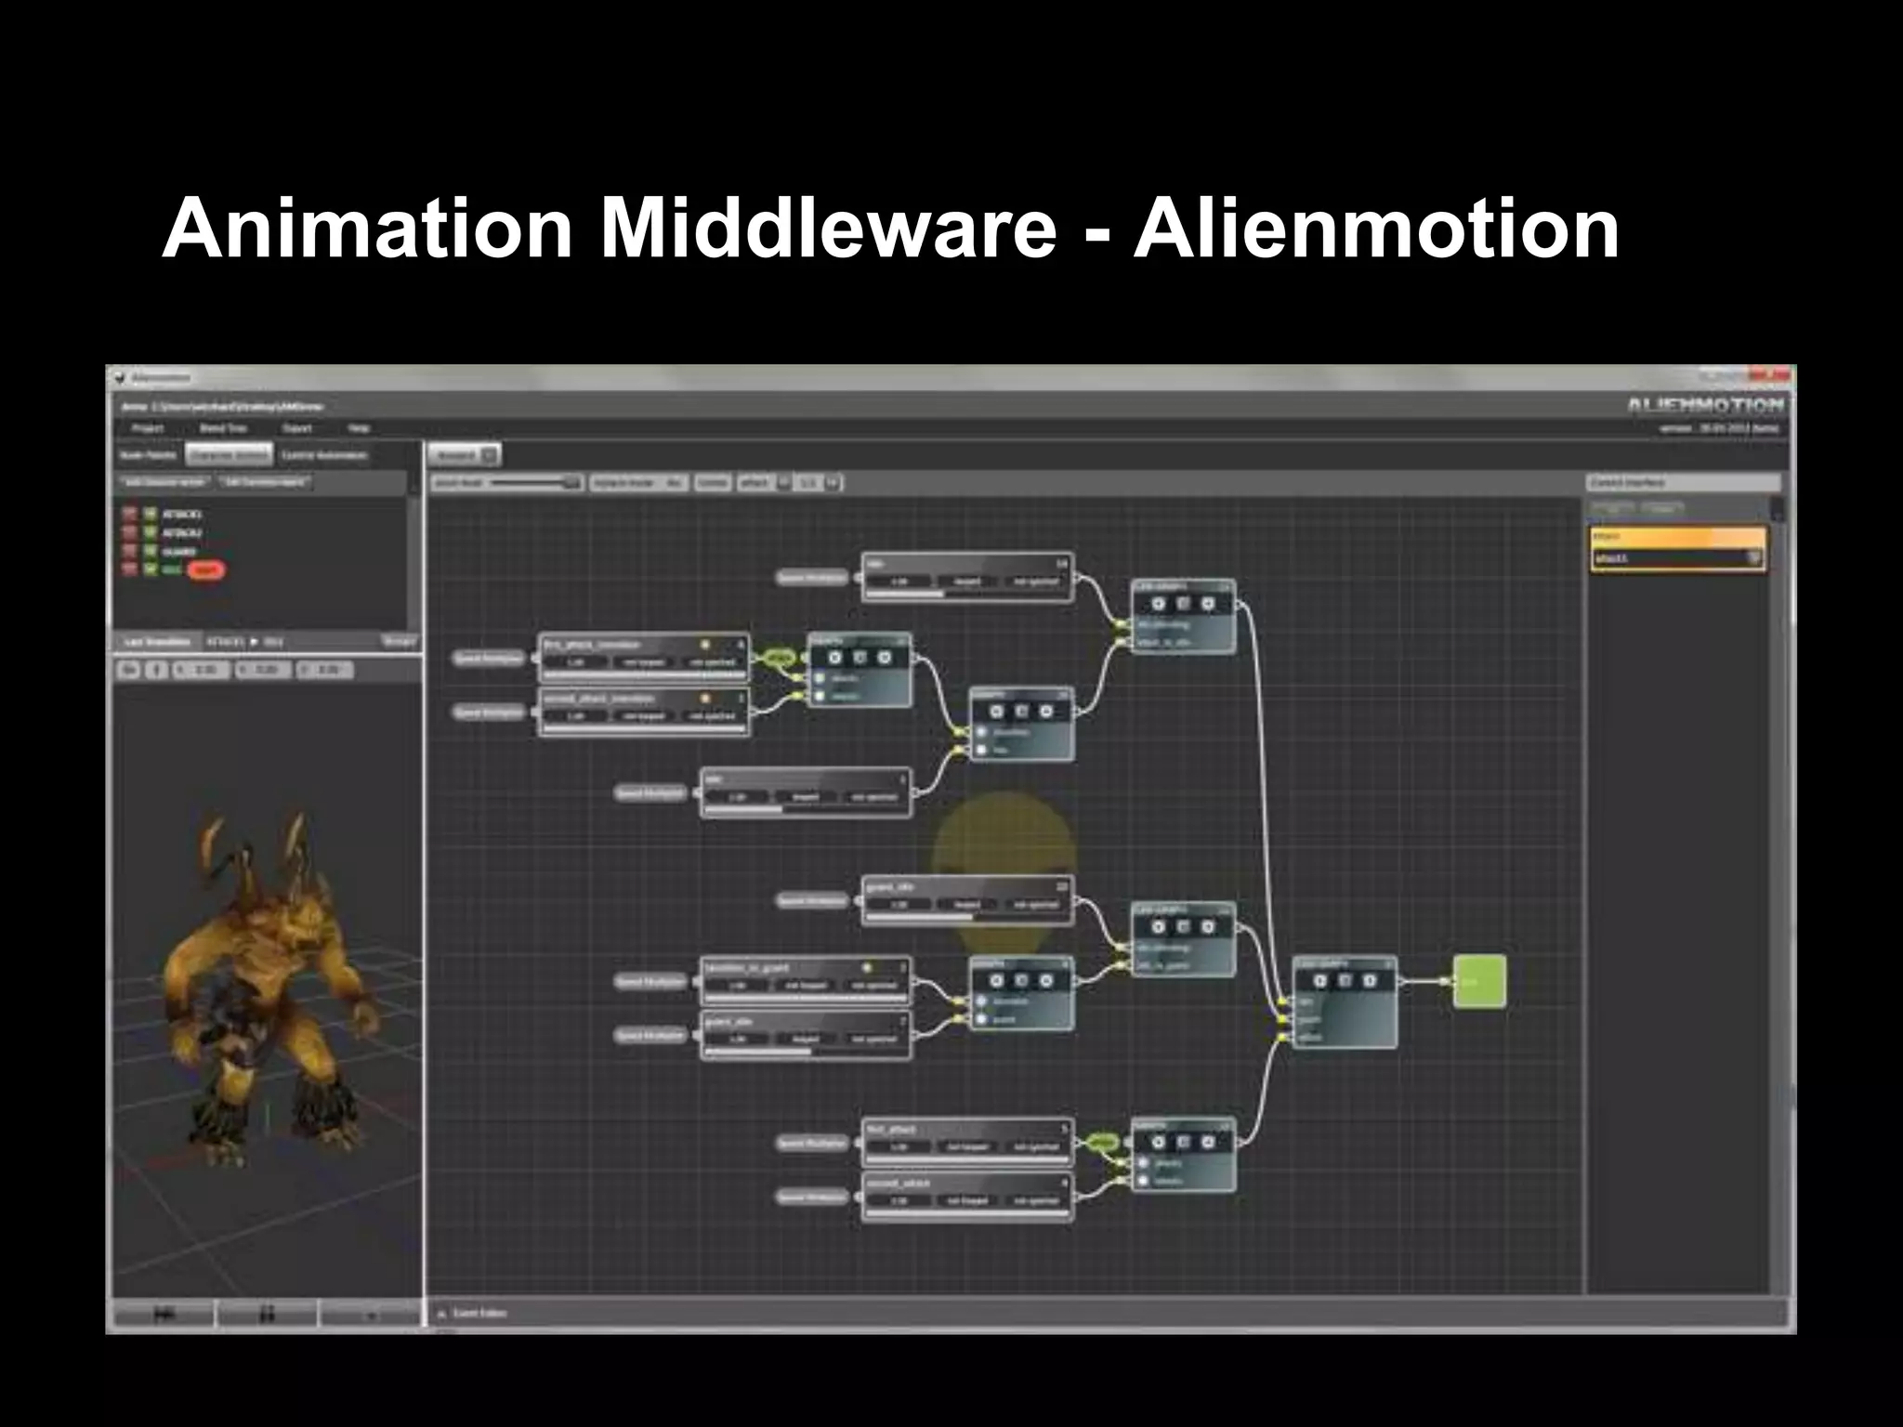Click left circular icon on blend node after first_attack clip
Image resolution: width=1903 pixels, height=1427 pixels.
pos(1158,1143)
